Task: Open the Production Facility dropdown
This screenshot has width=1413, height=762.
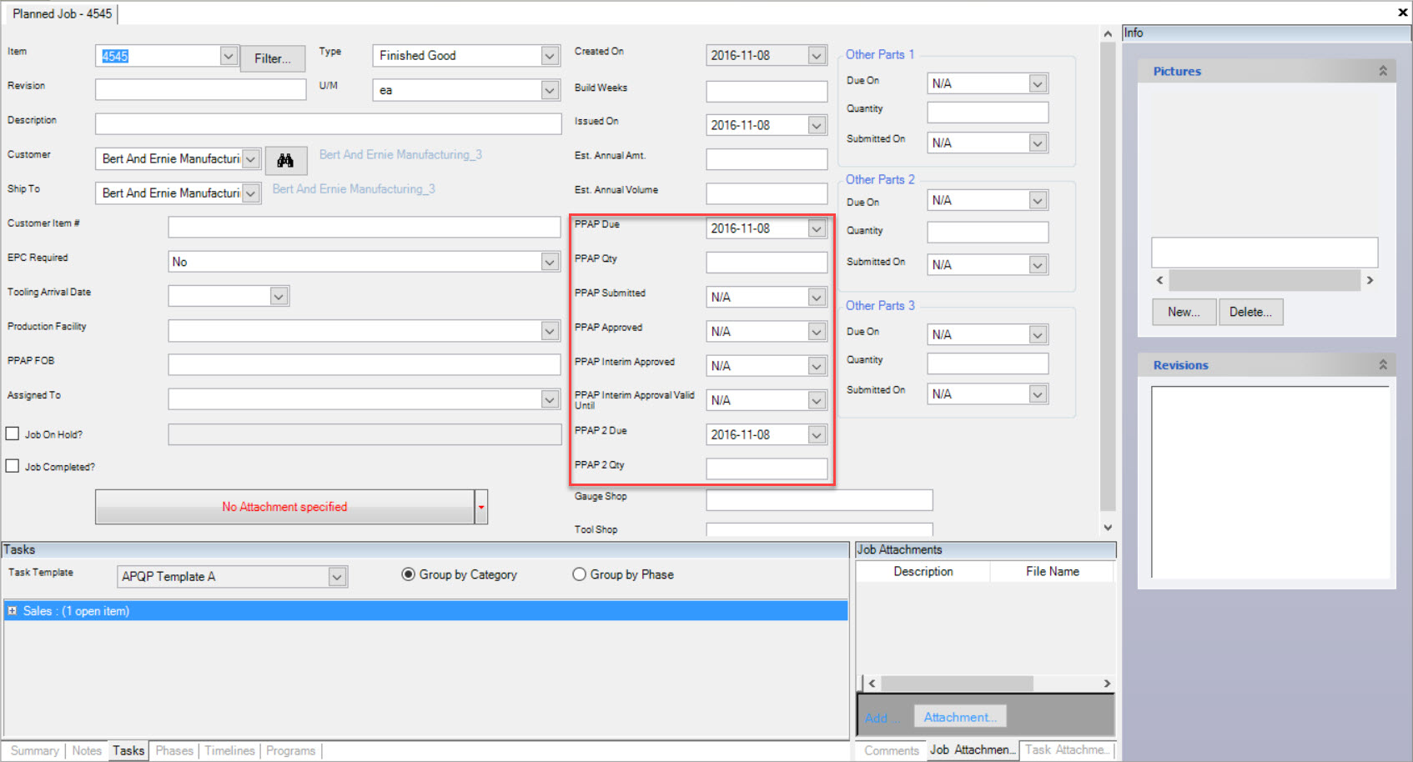Action: click(550, 331)
